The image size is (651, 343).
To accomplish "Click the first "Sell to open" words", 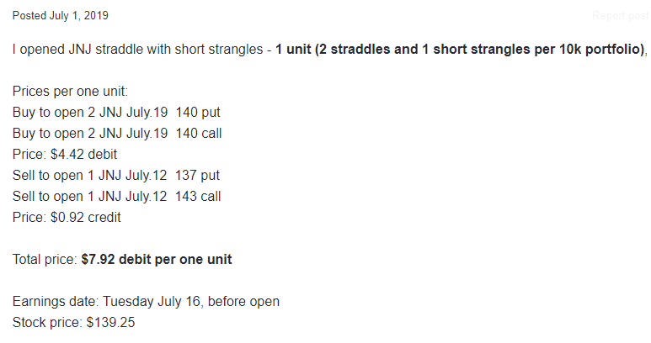I will pos(48,175).
